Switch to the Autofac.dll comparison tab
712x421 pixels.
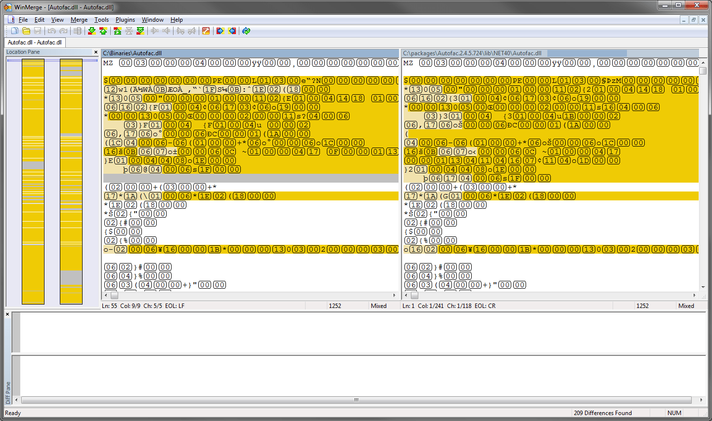(x=35, y=42)
